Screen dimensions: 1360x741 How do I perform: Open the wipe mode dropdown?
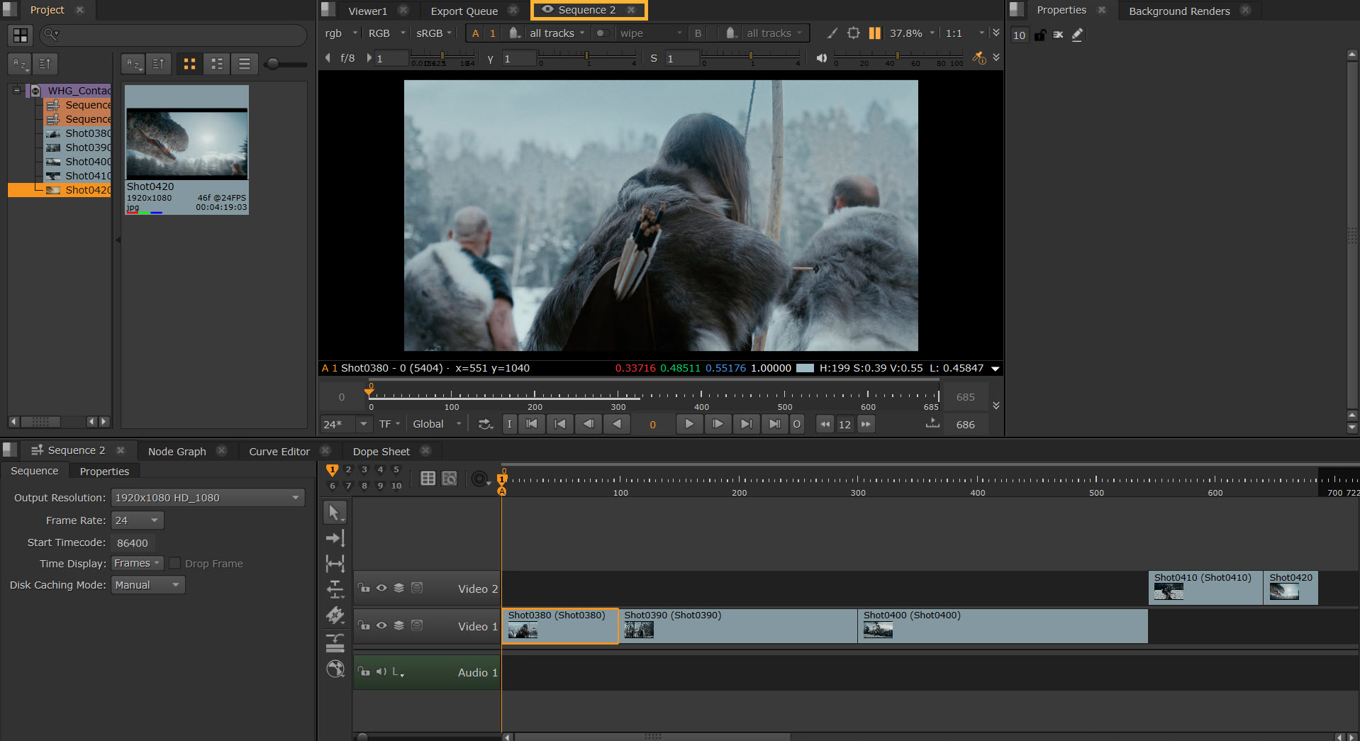tap(650, 33)
